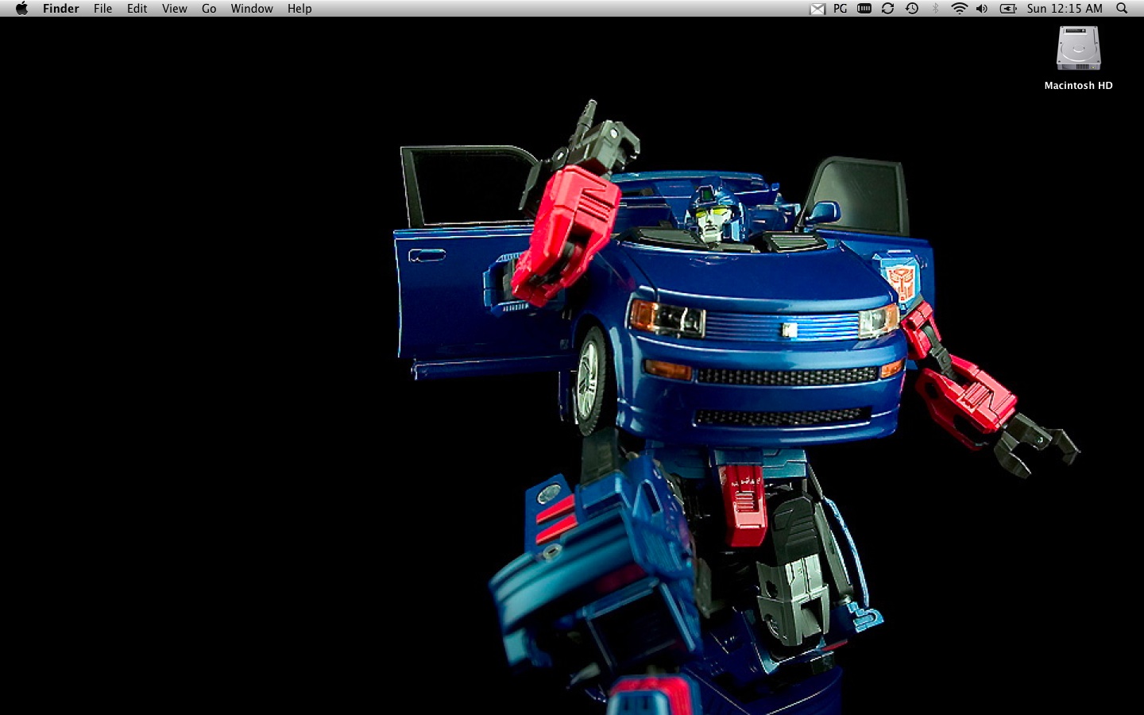The image size is (1144, 715).
Task: Open the sync arrows status menu
Action: point(887,9)
